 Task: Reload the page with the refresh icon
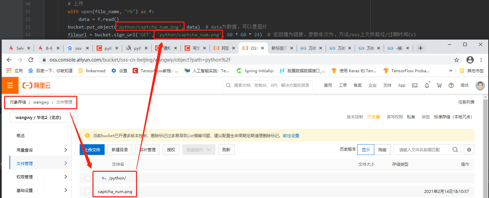[31, 60]
